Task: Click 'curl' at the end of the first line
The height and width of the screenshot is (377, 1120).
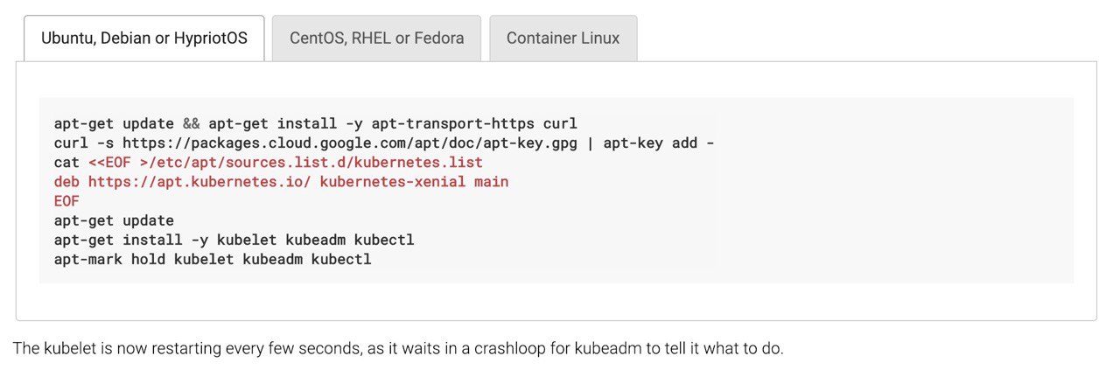Action: click(560, 123)
